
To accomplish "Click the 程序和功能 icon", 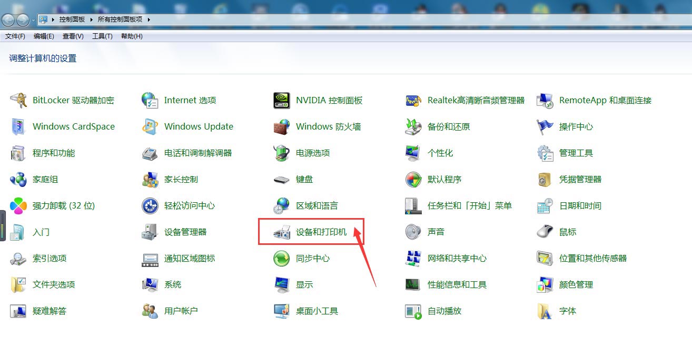I will 18,153.
